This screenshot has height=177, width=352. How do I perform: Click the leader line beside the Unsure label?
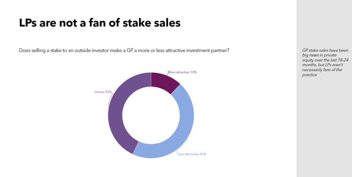coord(109,99)
